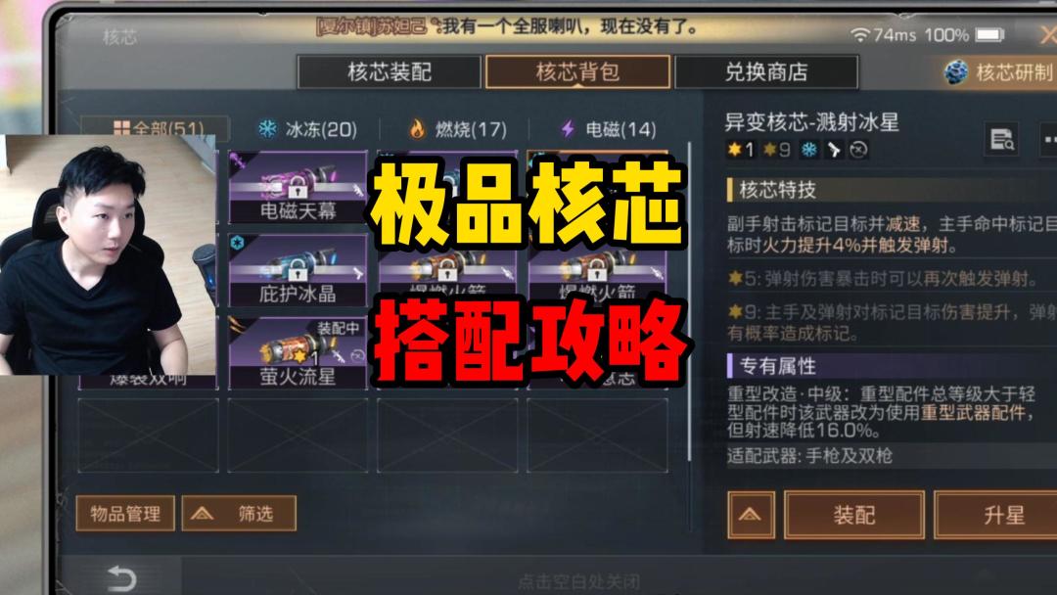The width and height of the screenshot is (1057, 595).
Task: Select the 萤火流星 equipped core thumbnail
Action: [298, 352]
